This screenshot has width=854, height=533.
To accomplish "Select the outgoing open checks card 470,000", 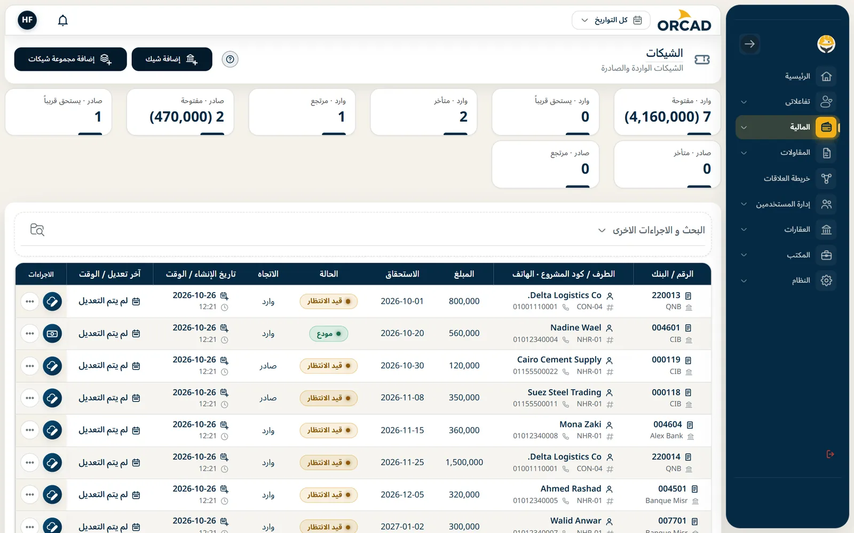I will [x=180, y=112].
